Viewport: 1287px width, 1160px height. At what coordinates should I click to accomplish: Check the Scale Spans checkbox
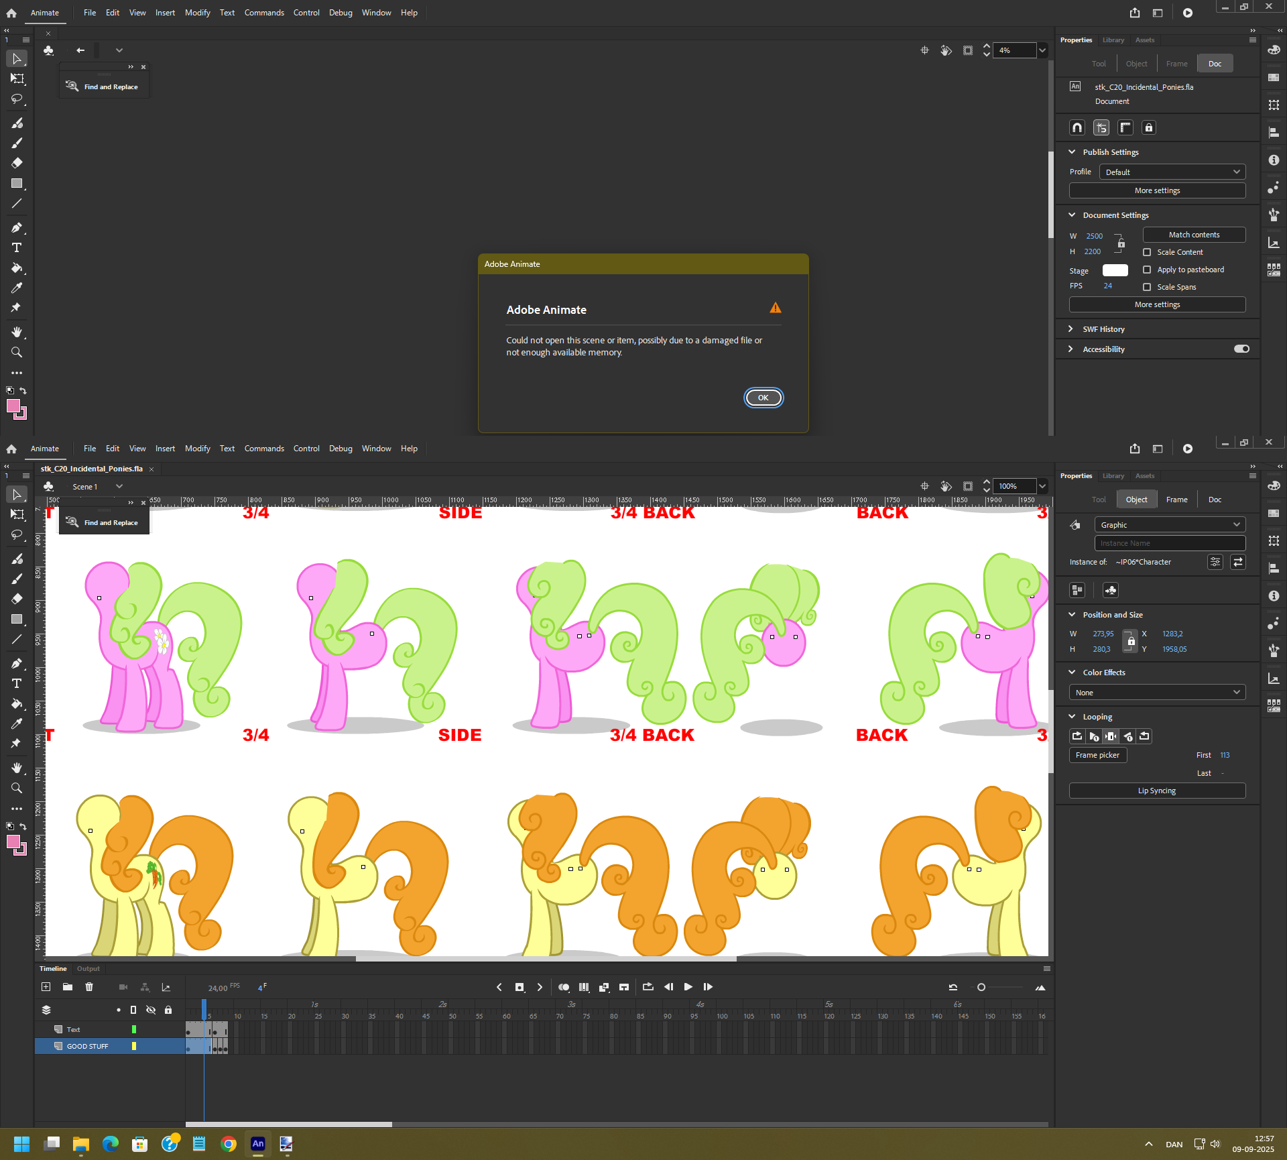[1147, 287]
